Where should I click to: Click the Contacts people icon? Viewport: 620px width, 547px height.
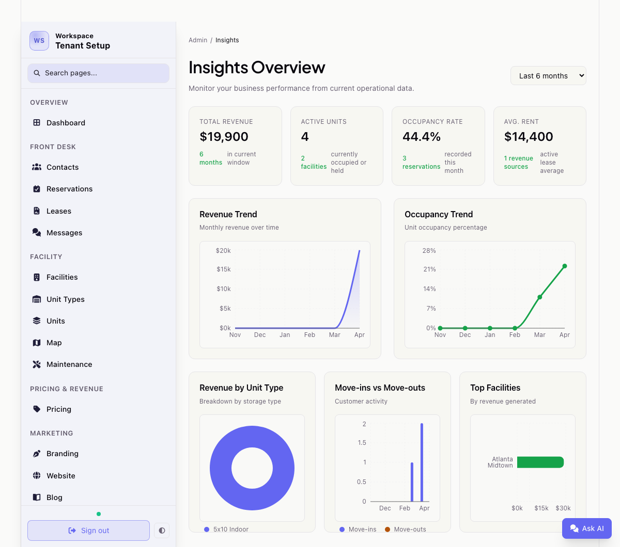37,167
